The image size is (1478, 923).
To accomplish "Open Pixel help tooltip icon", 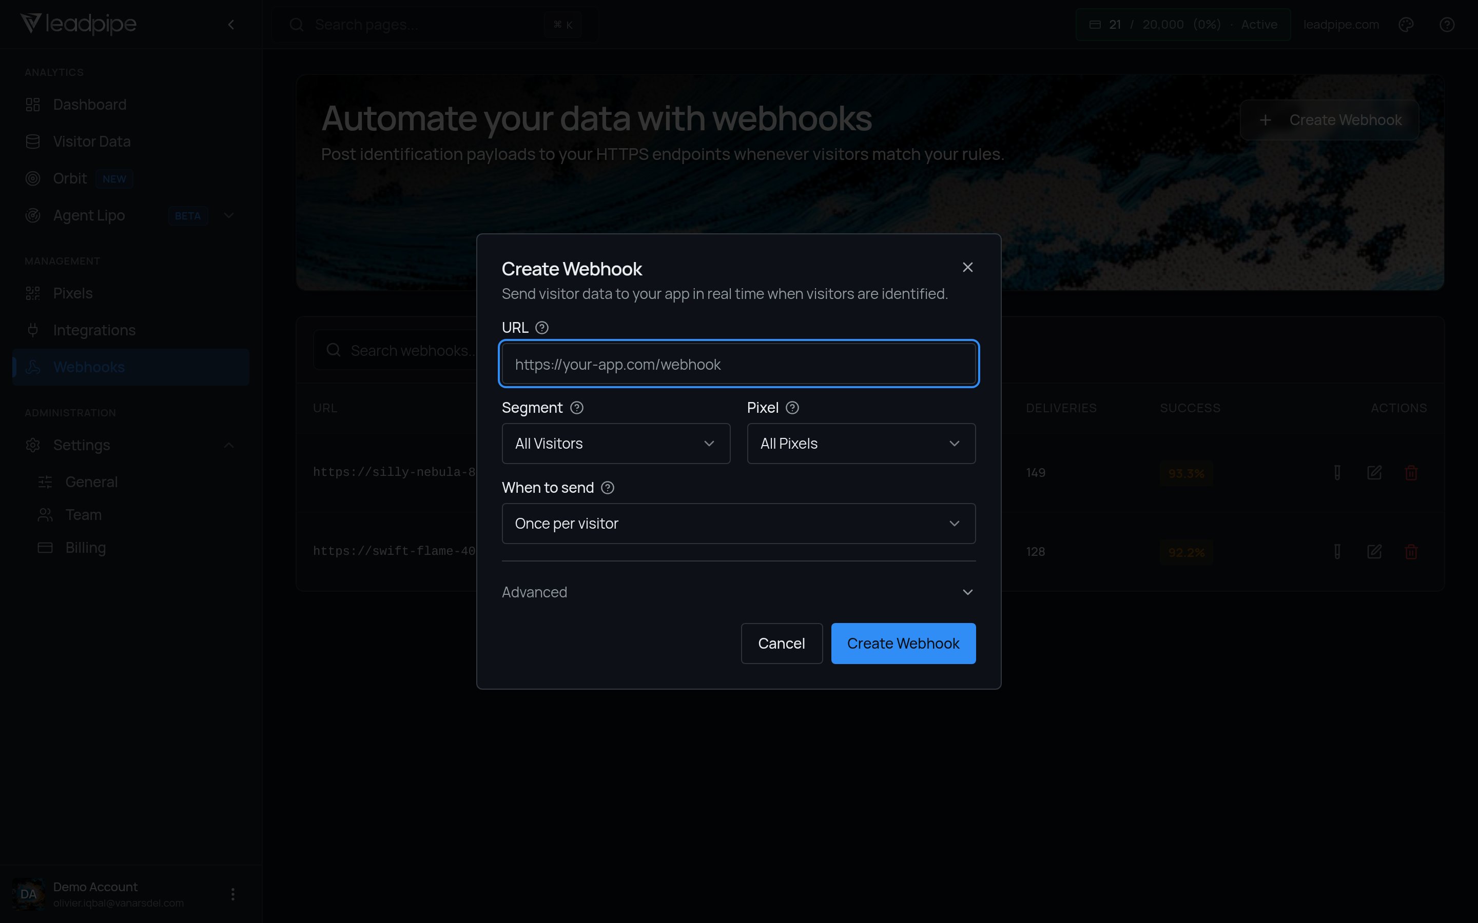I will tap(792, 408).
